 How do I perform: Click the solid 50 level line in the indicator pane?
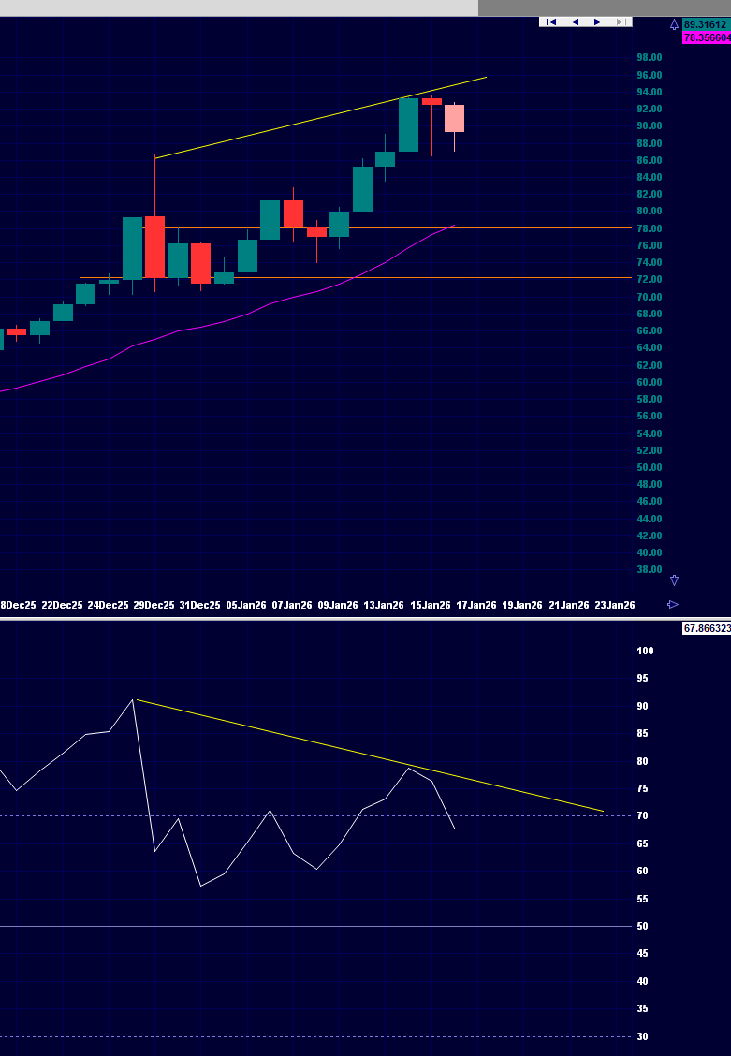[x=316, y=926]
